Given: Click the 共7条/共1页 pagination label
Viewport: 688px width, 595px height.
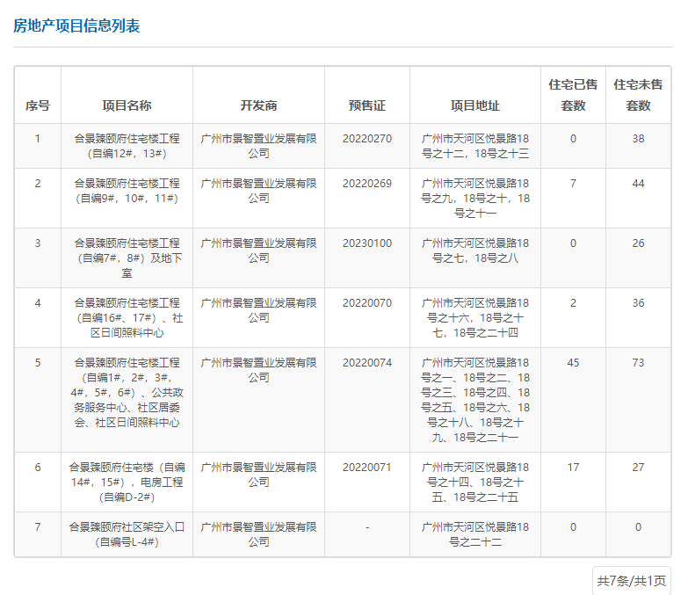Looking at the screenshot, I should [632, 581].
